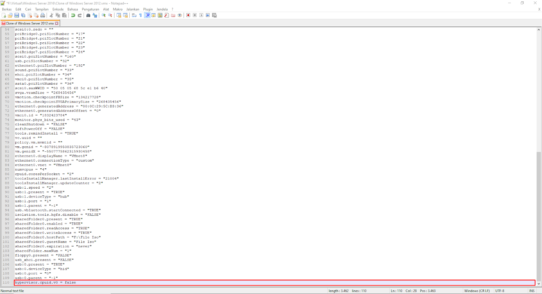The image size is (542, 294).
Task: Toggle the indent guide button
Action: click(147, 15)
